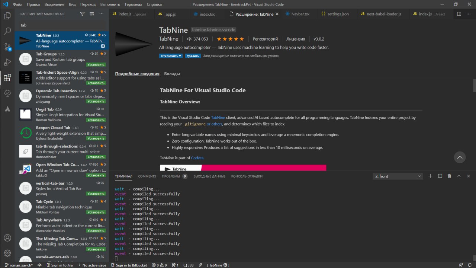Install the Tab Groups extension
Screen dimensions: 476x268
coord(96,64)
